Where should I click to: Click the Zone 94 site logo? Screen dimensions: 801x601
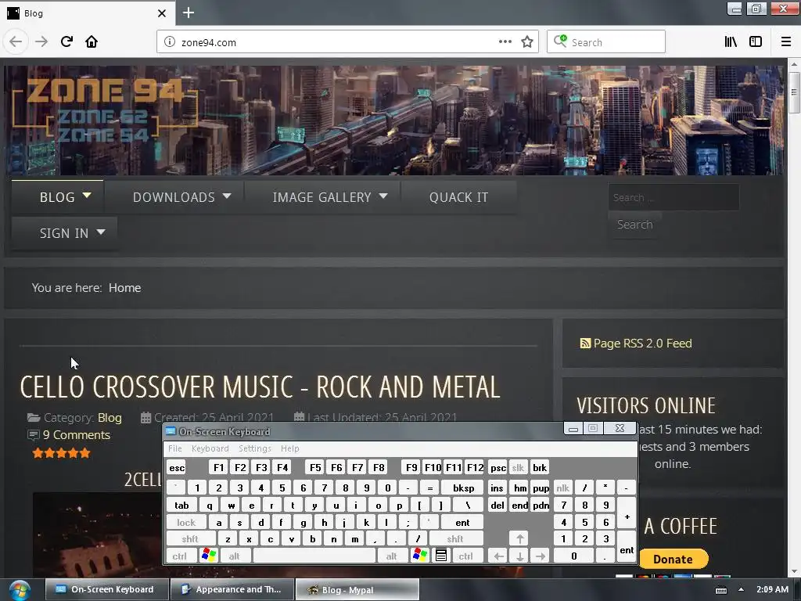click(105, 110)
